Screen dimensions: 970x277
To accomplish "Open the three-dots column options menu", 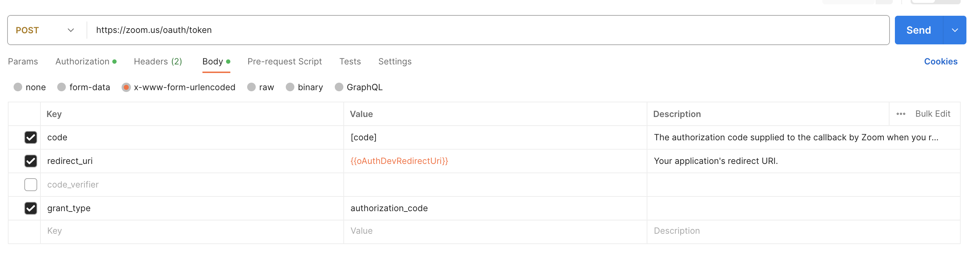I will tap(900, 114).
